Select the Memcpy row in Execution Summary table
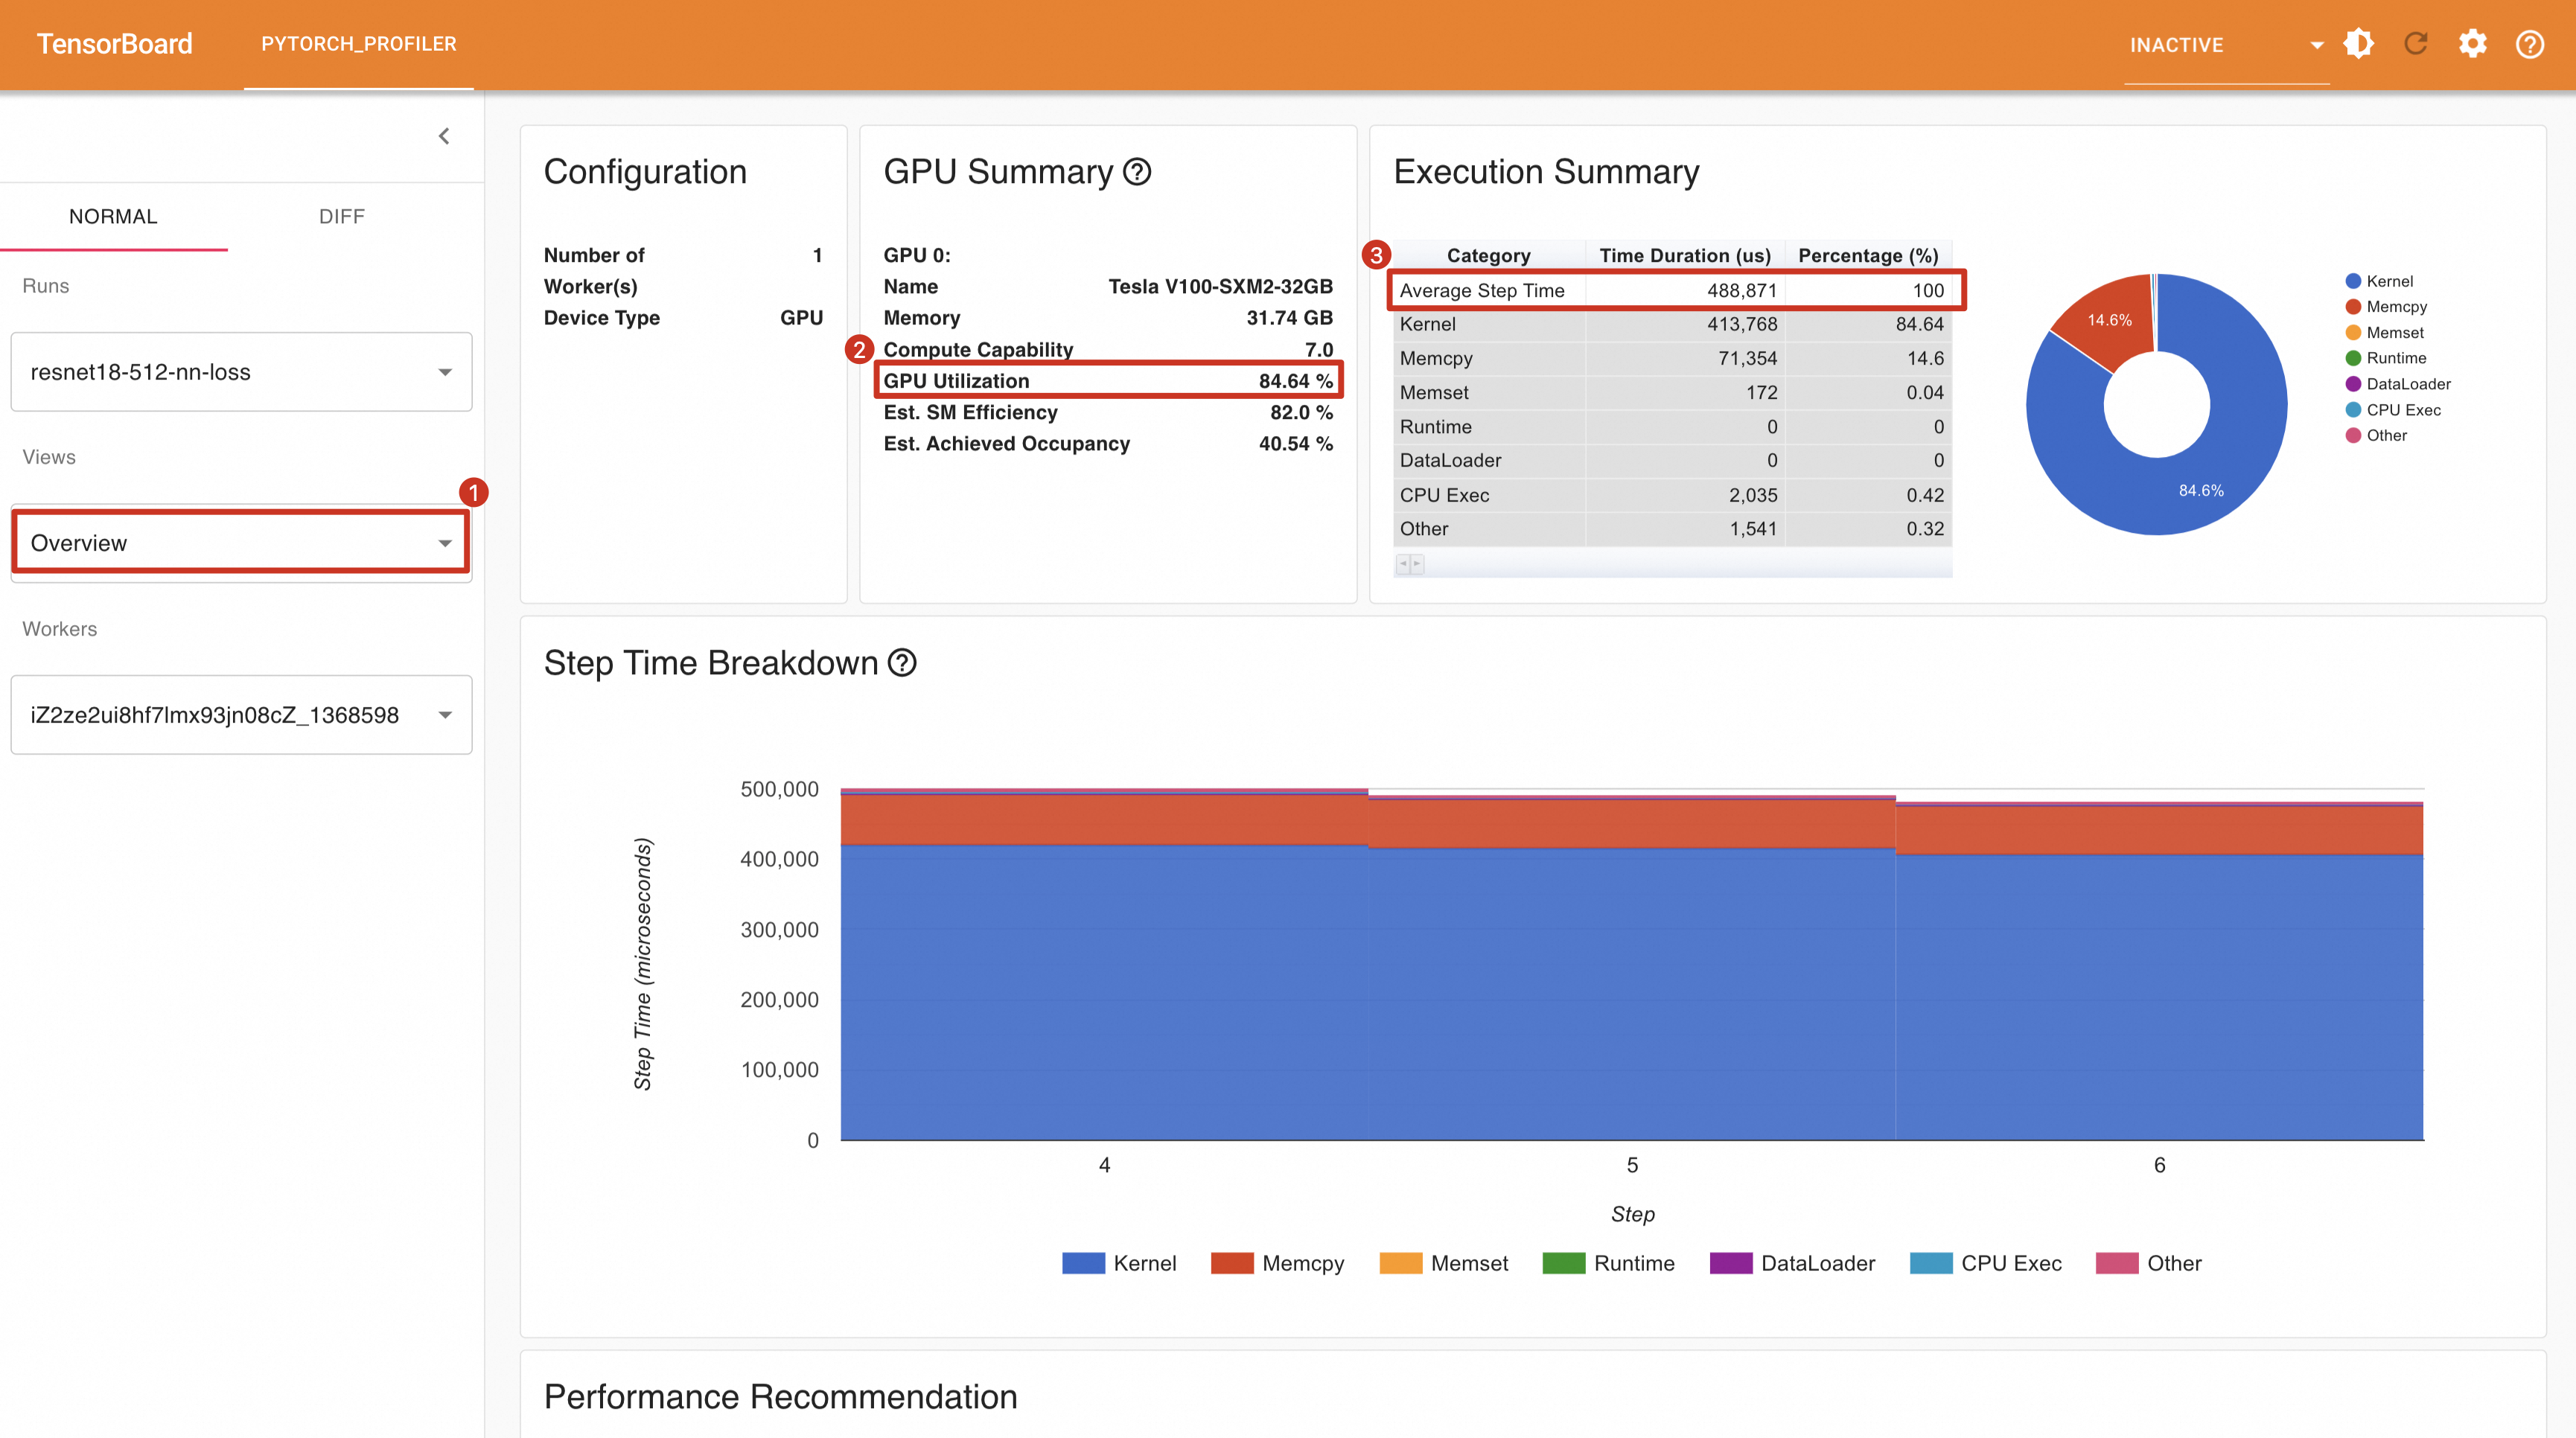 pyautogui.click(x=1672, y=358)
